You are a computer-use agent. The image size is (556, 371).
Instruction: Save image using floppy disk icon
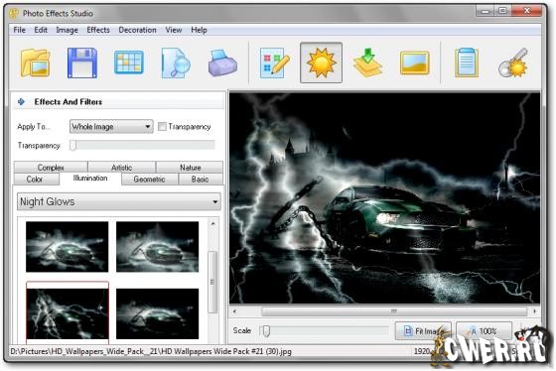pyautogui.click(x=82, y=63)
